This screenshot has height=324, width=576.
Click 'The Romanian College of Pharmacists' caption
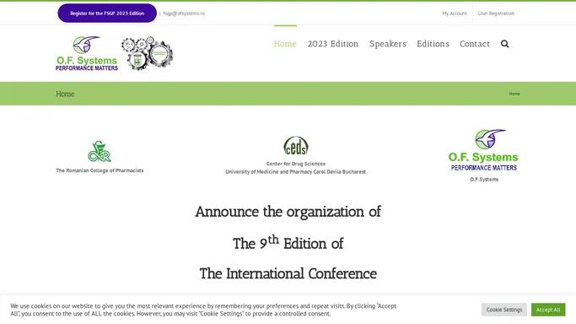100,170
